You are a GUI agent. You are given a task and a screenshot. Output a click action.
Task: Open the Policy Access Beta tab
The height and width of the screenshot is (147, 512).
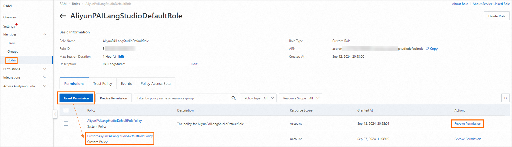[156, 84]
